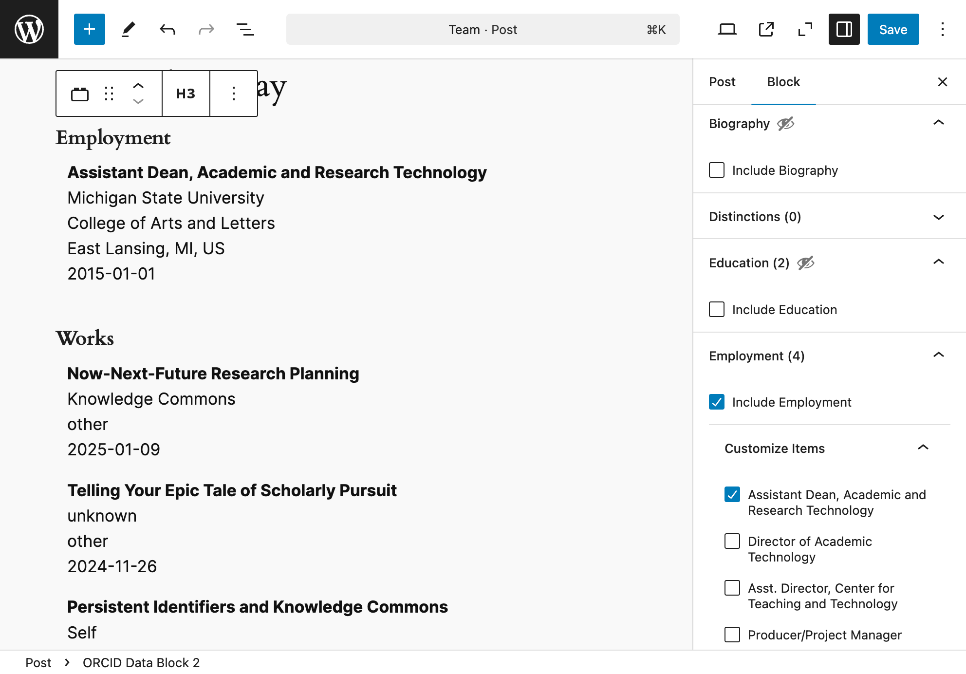Open the block toolbar three-dot options
Viewport: 966px width, 674px height.
point(234,94)
